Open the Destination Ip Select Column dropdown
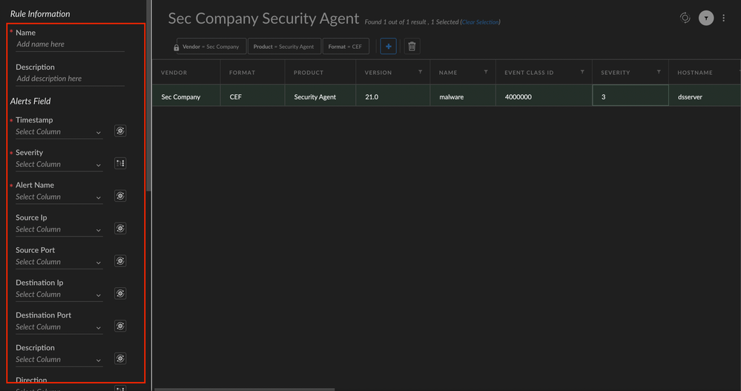741x391 pixels. point(59,295)
